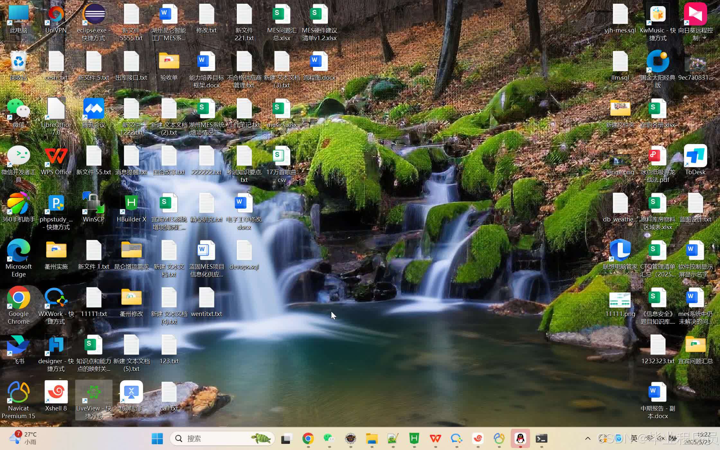Open the UniVPN desktop shortcut
This screenshot has height=450, width=720.
(56, 14)
